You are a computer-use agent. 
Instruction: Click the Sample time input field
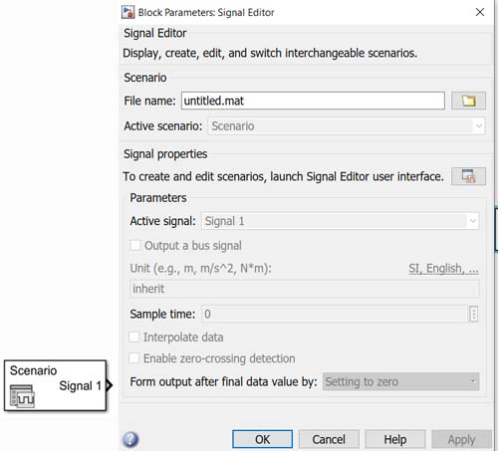[335, 314]
